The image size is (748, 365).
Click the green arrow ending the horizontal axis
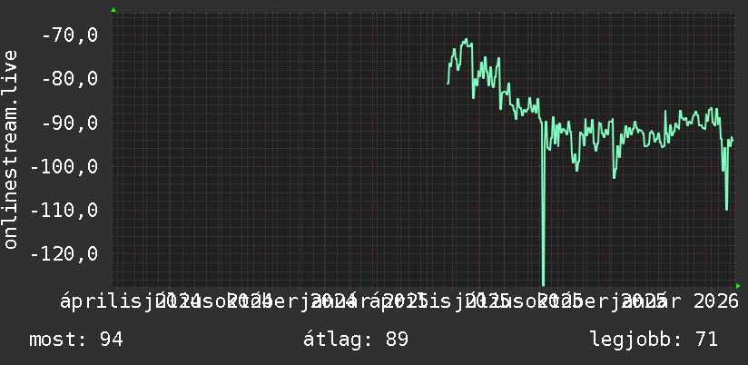(x=738, y=286)
